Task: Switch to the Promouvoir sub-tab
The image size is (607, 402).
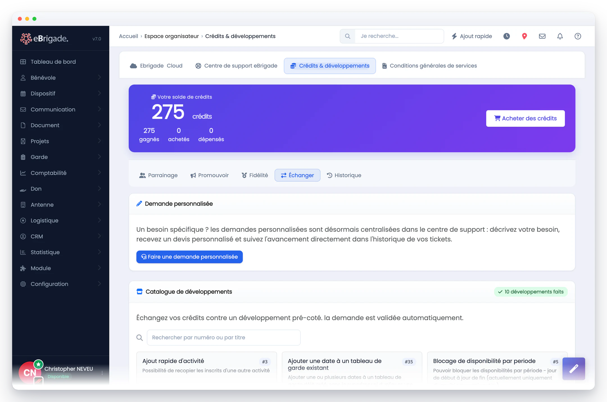Action: tap(210, 175)
